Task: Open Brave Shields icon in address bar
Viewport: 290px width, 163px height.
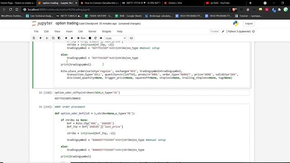Action: [234, 10]
